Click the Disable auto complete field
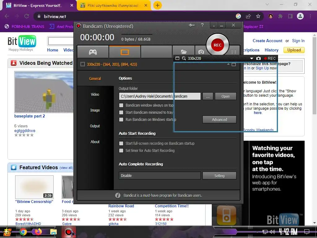The width and height of the screenshot is (317, 238). coord(160,175)
